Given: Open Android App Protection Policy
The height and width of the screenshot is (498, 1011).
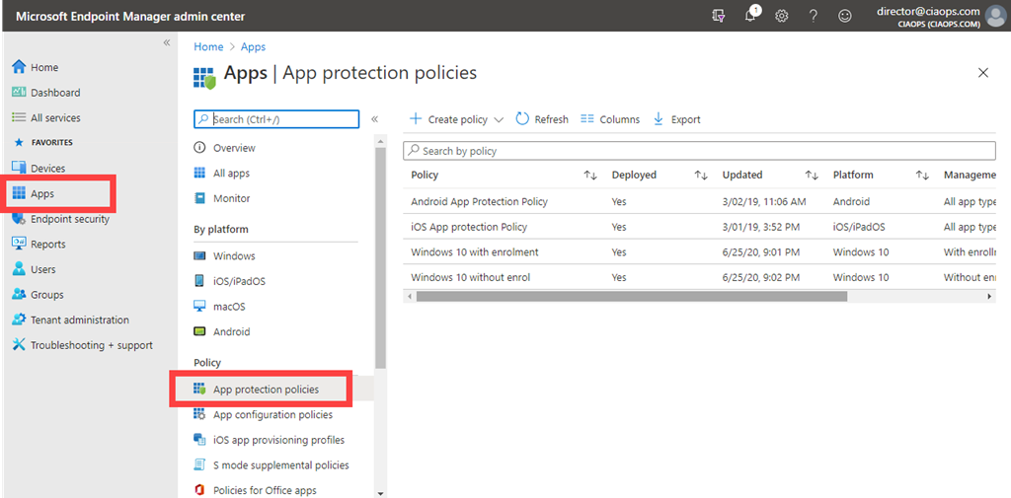Looking at the screenshot, I should tap(479, 201).
